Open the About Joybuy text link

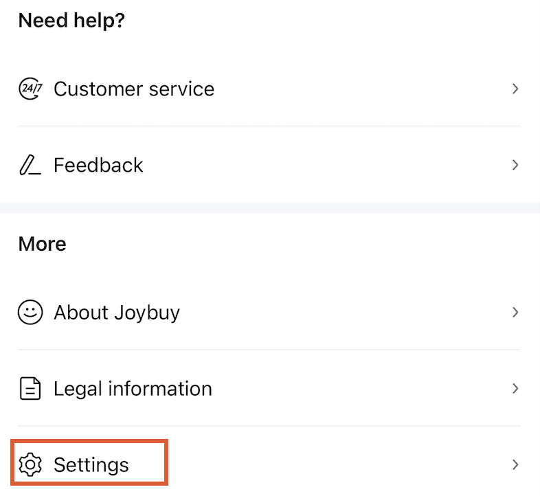117,313
